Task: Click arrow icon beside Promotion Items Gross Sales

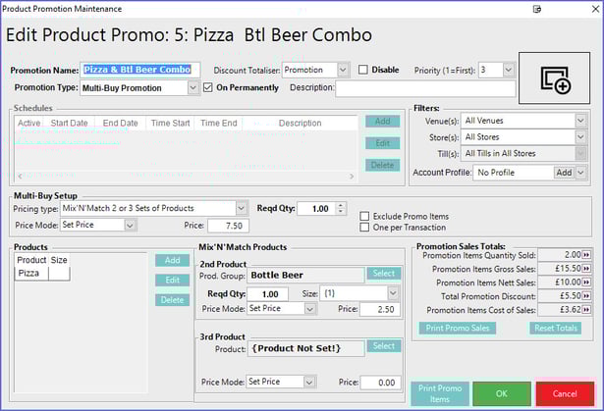Action: [586, 269]
